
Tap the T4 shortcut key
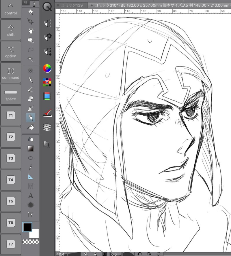(11, 180)
